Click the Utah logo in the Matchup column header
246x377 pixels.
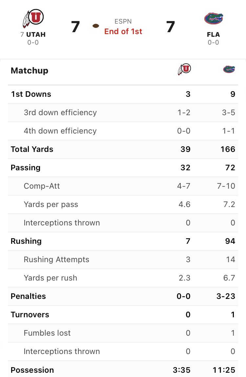click(x=184, y=69)
